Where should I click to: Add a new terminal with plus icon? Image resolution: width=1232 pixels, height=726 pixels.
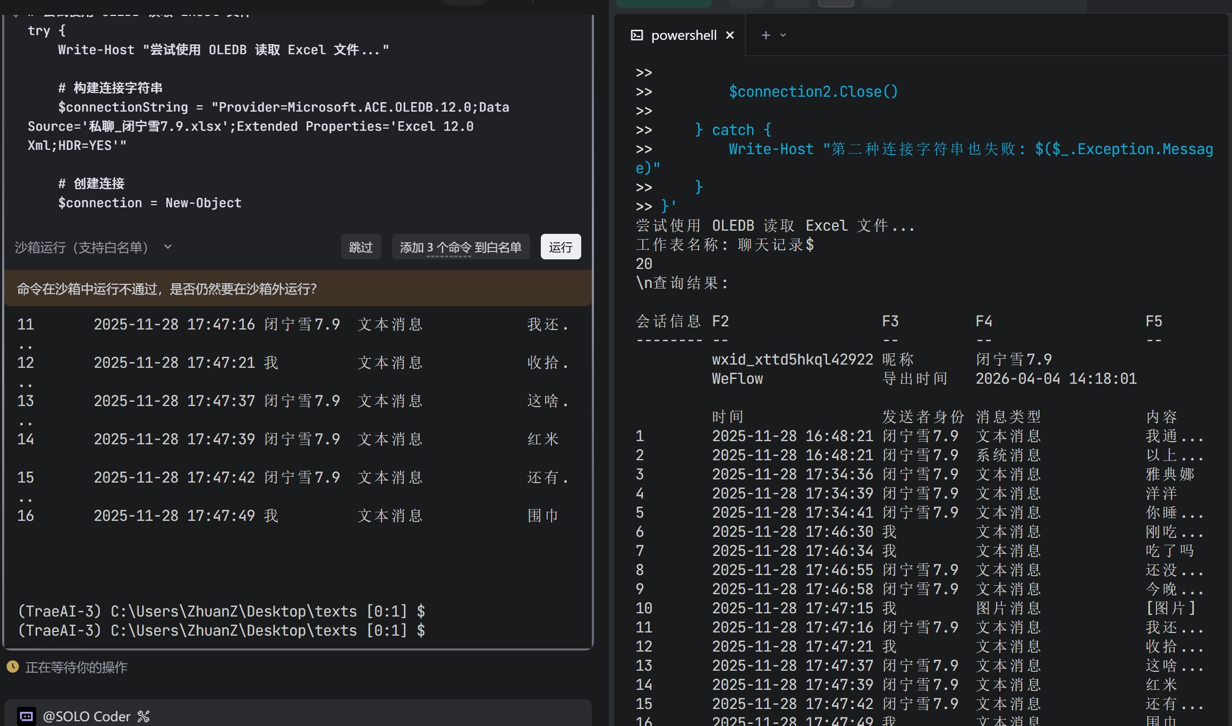pos(766,35)
